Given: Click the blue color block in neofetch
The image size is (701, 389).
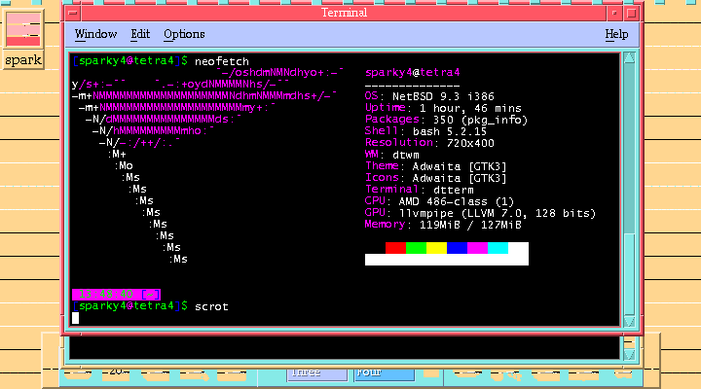Looking at the screenshot, I should pos(457,248).
